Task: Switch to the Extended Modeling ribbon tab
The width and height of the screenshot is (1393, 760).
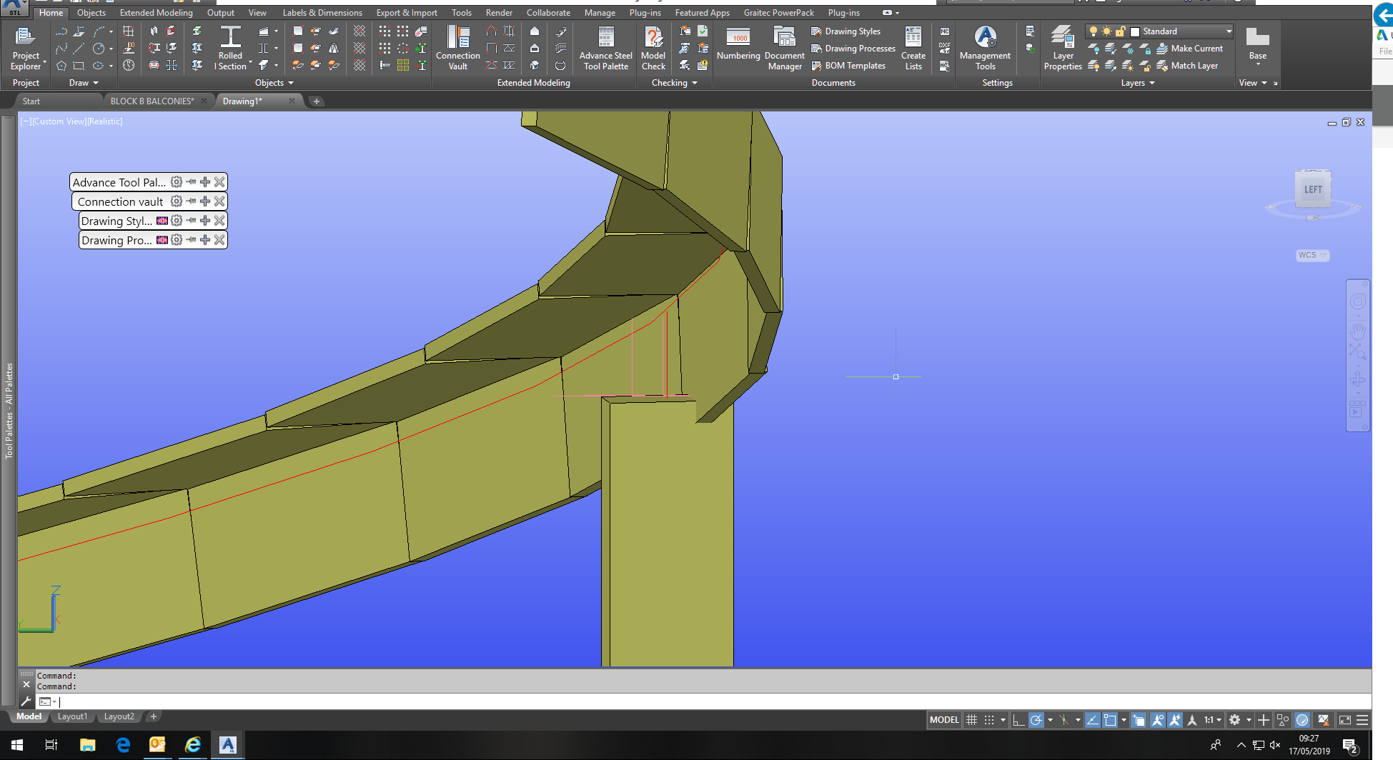Action: (x=156, y=12)
